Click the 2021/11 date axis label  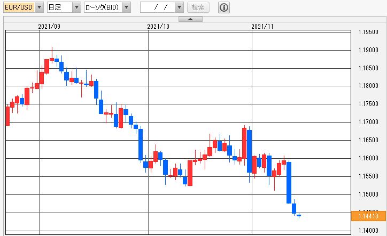click(262, 27)
